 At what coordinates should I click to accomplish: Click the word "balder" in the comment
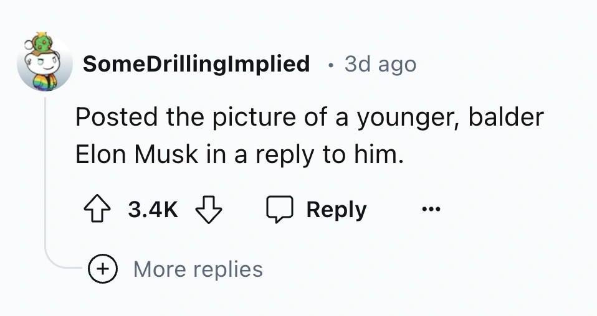click(505, 117)
